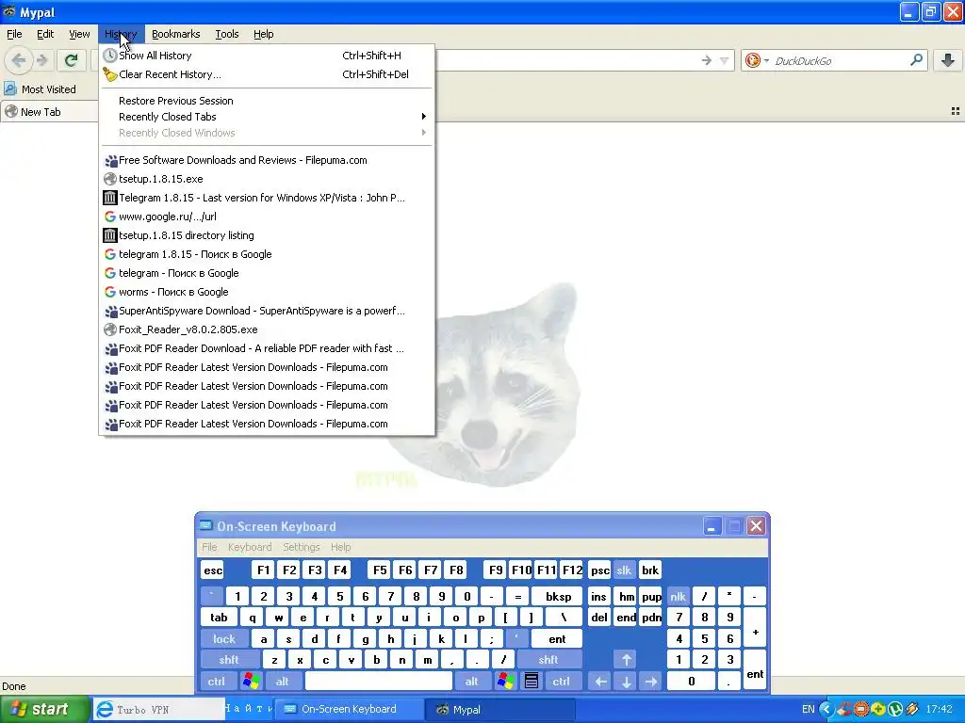Image resolution: width=965 pixels, height=723 pixels.
Task: Open the Help menu in Mypal
Action: [x=264, y=34]
